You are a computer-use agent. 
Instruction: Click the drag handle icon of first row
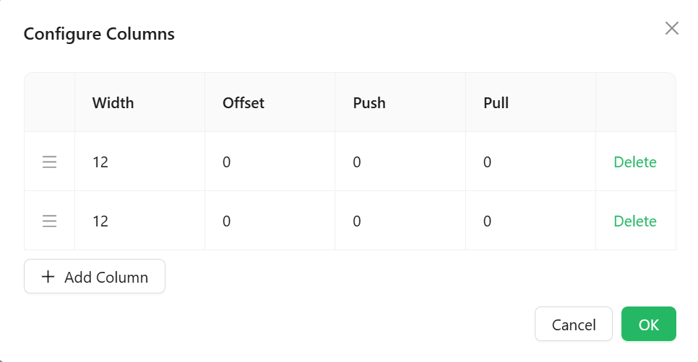49,162
